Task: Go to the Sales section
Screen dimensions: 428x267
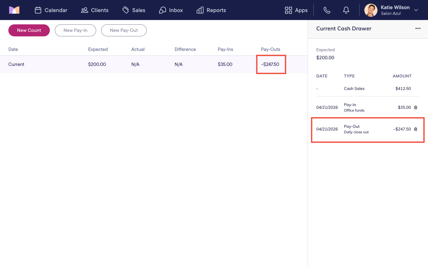Action: [134, 10]
